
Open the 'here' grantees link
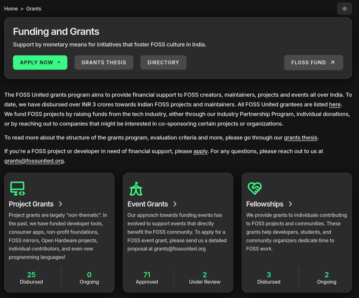click(335, 104)
